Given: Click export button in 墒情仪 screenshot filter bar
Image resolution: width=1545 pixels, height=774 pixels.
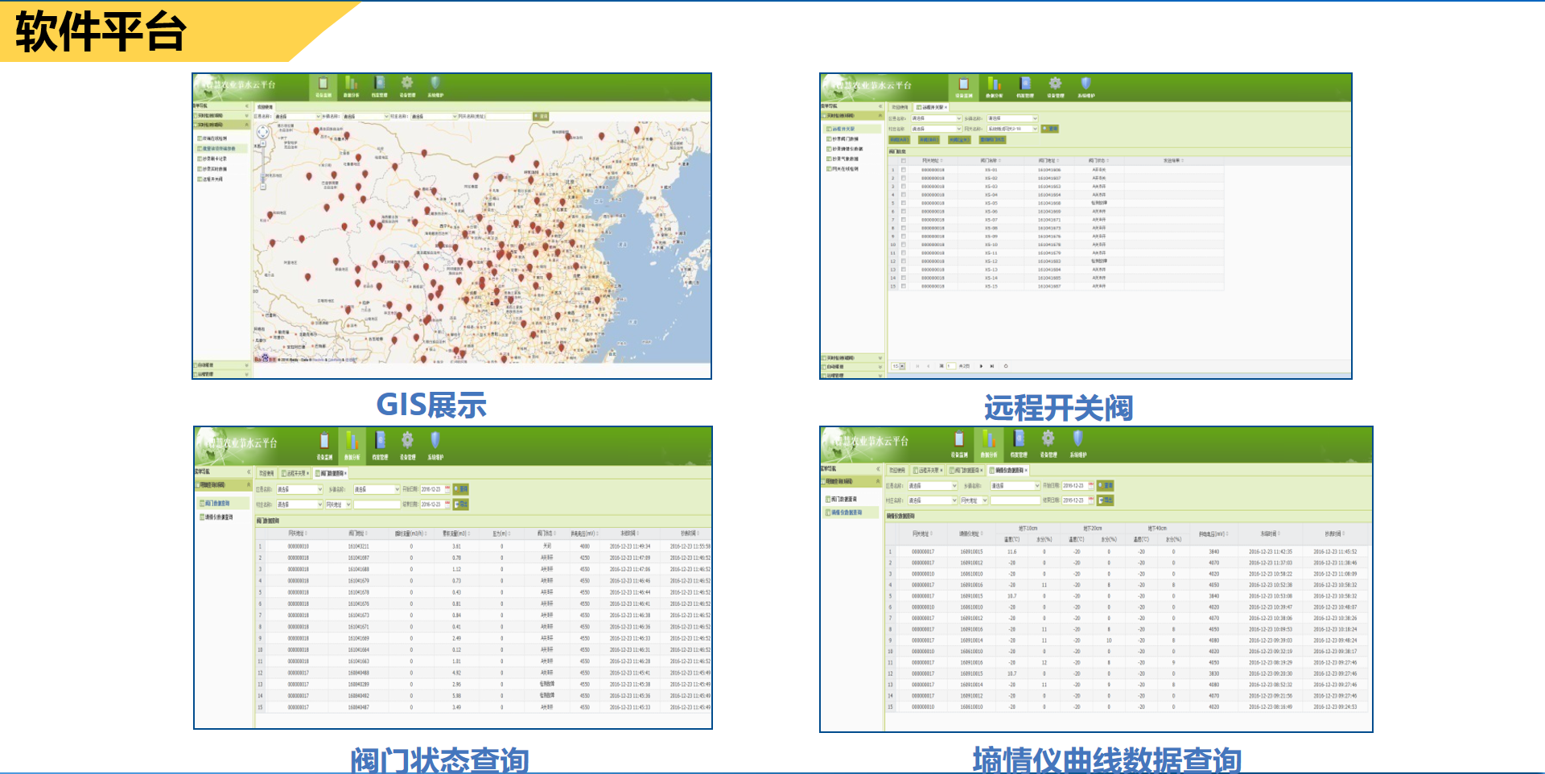Looking at the screenshot, I should point(1106,500).
